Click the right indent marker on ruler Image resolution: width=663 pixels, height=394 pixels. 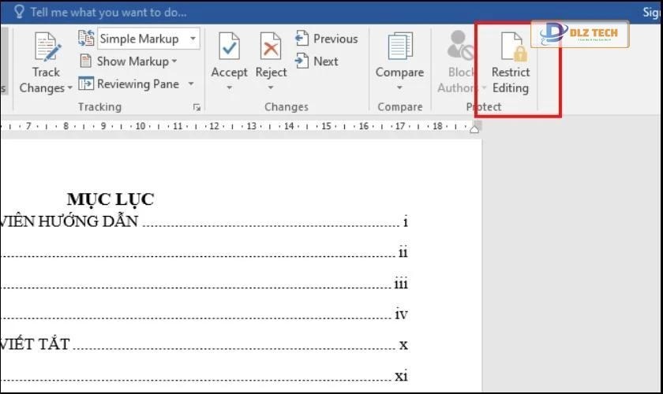[474, 128]
